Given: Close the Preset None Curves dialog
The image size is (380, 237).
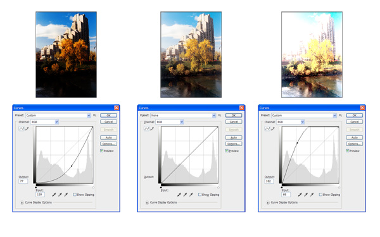Looking at the screenshot, I should (x=241, y=107).
